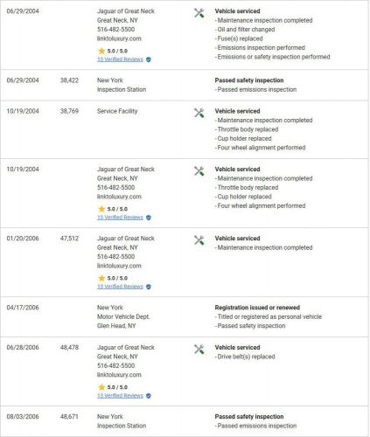Image resolution: width=370 pixels, height=437 pixels.
Task: Click the gold star rating in the 06/29/2004 entry
Action: tap(101, 51)
